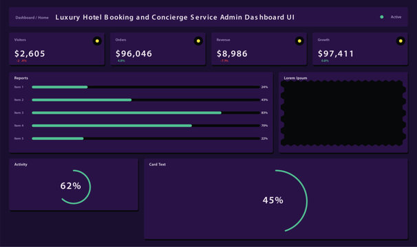Click the Activity panel heading
Image resolution: width=417 pixels, height=247 pixels.
21,165
